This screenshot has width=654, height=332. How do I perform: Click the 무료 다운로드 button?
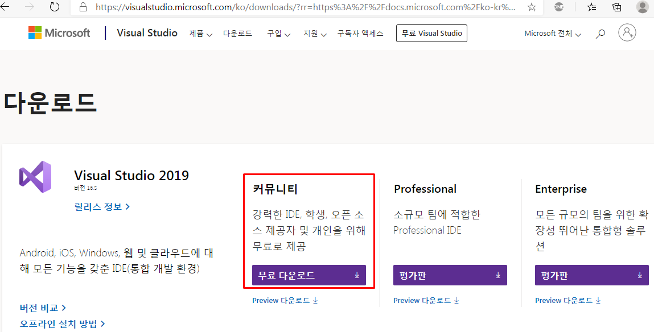point(309,275)
